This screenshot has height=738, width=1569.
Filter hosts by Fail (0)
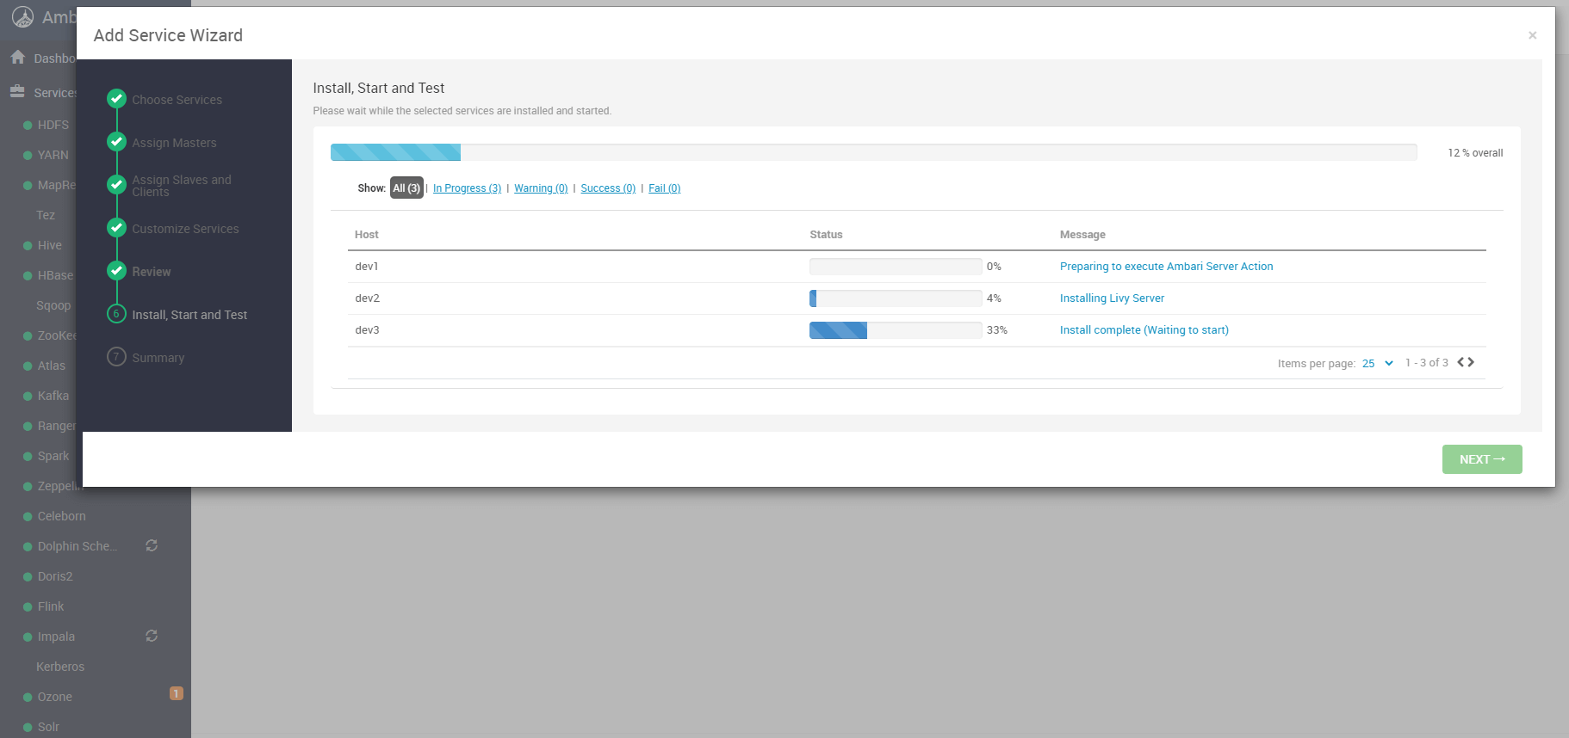(664, 188)
